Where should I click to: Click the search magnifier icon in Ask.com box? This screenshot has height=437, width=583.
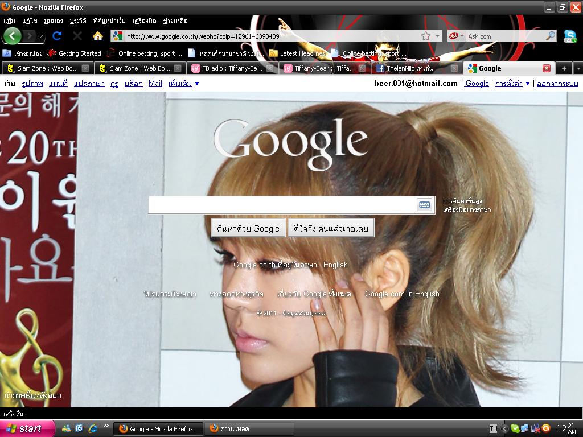(x=551, y=36)
